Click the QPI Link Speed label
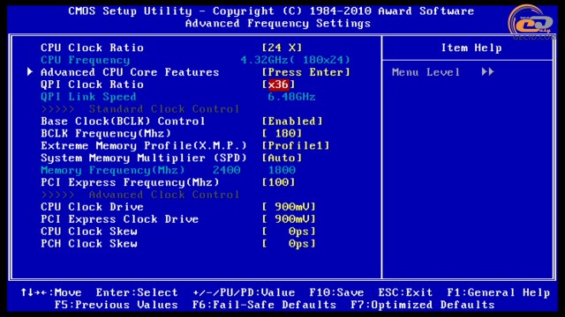565x317 pixels. click(x=88, y=97)
